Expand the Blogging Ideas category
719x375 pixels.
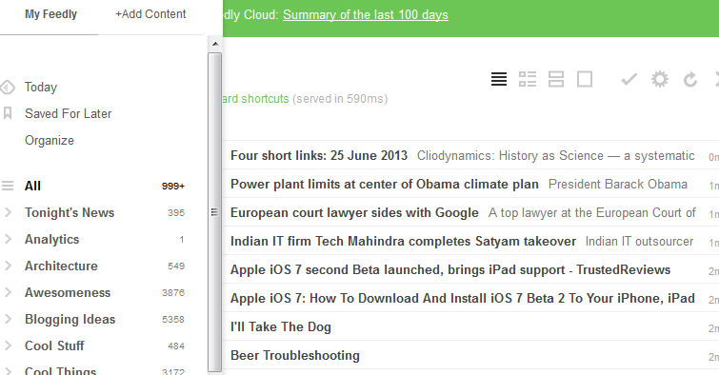[8, 319]
